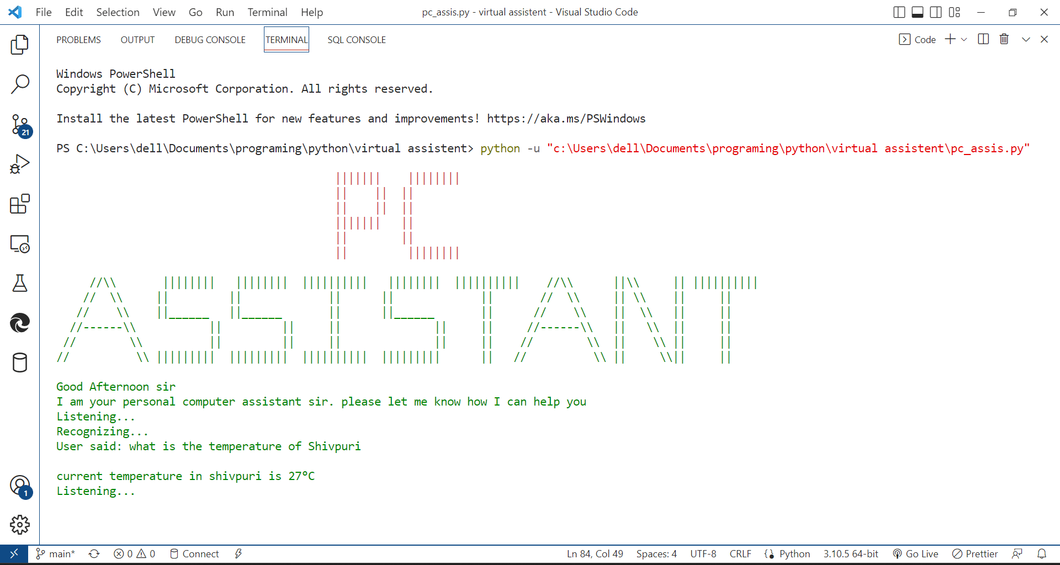This screenshot has height=565, width=1060.
Task: Click the 'User said: what is the temperature' line
Action: click(x=209, y=446)
